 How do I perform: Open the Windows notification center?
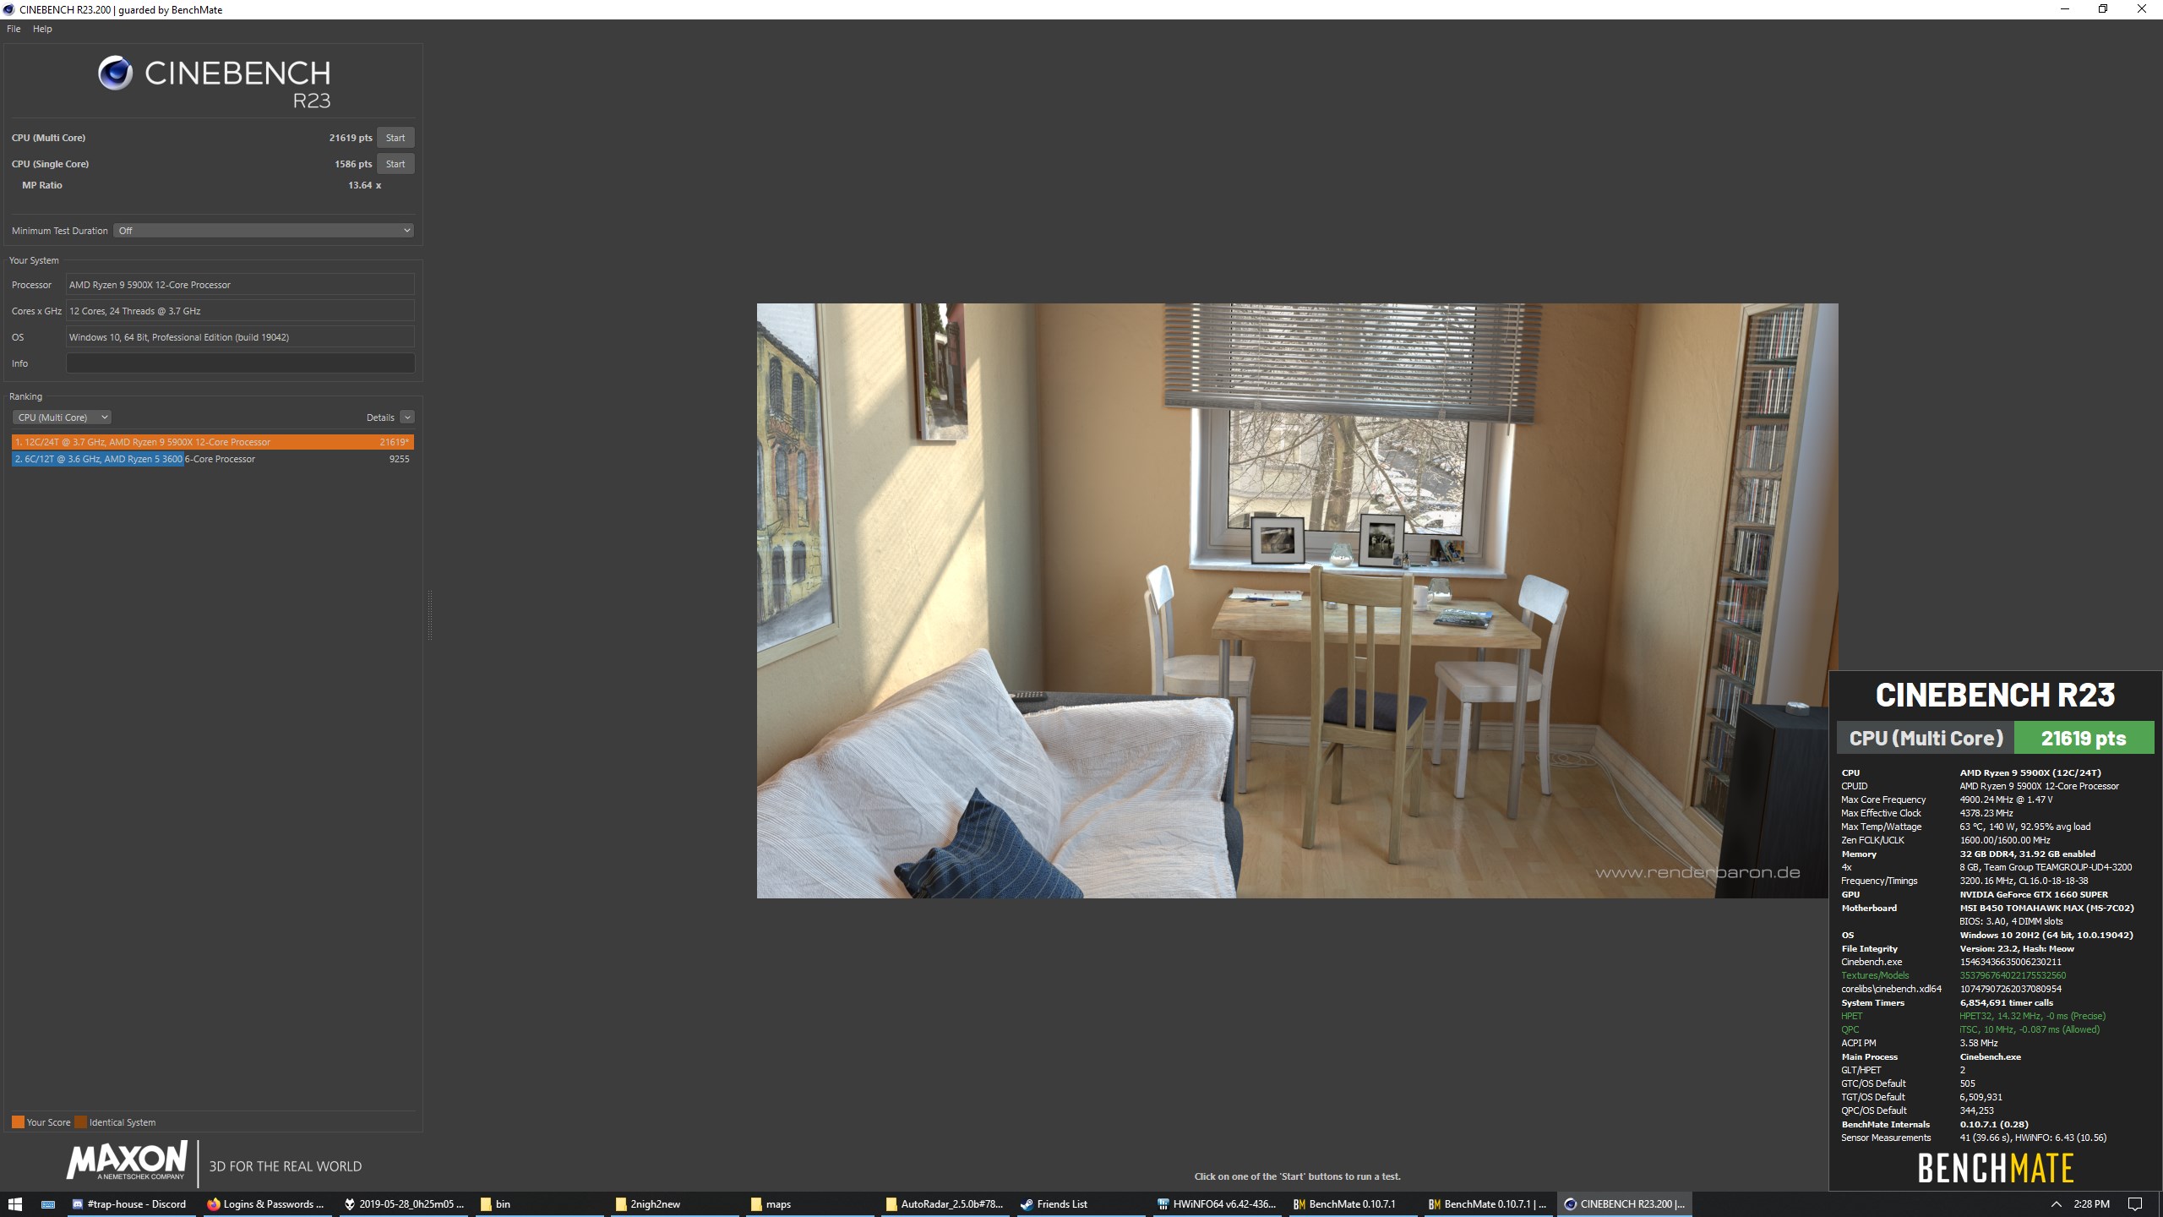click(x=2135, y=1204)
